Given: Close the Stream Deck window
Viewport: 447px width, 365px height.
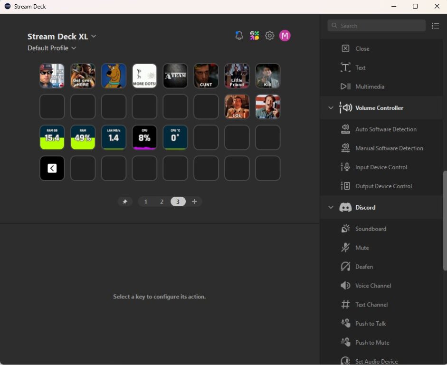Looking at the screenshot, I should coord(437,6).
